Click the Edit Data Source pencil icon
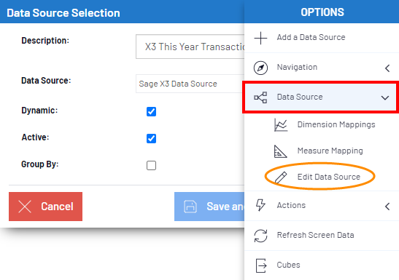Viewport: 399px width, 280px height. 281,177
